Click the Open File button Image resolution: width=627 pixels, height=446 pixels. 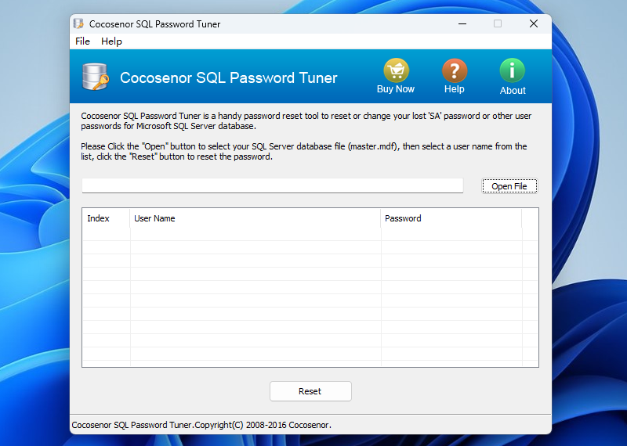click(x=509, y=186)
